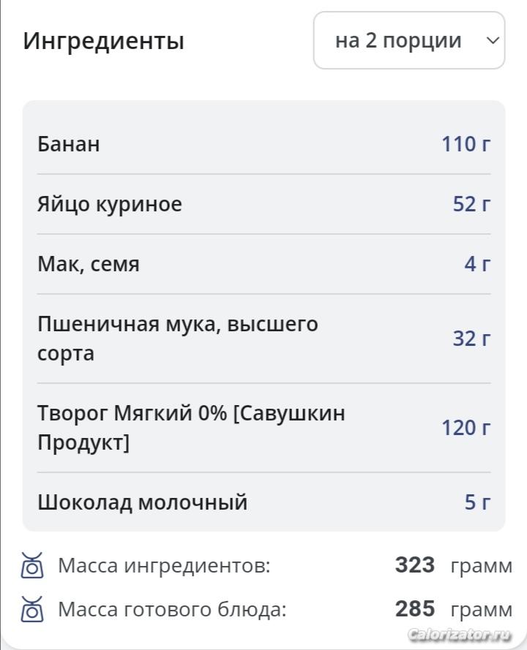Screen dimensions: 527x650
Task: Click the Шоколад молочный ingredient
Action: 143,502
